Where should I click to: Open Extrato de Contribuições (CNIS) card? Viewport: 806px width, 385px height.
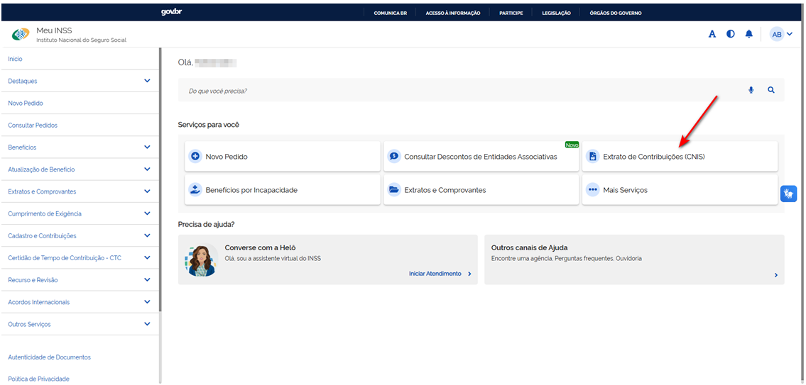point(680,157)
